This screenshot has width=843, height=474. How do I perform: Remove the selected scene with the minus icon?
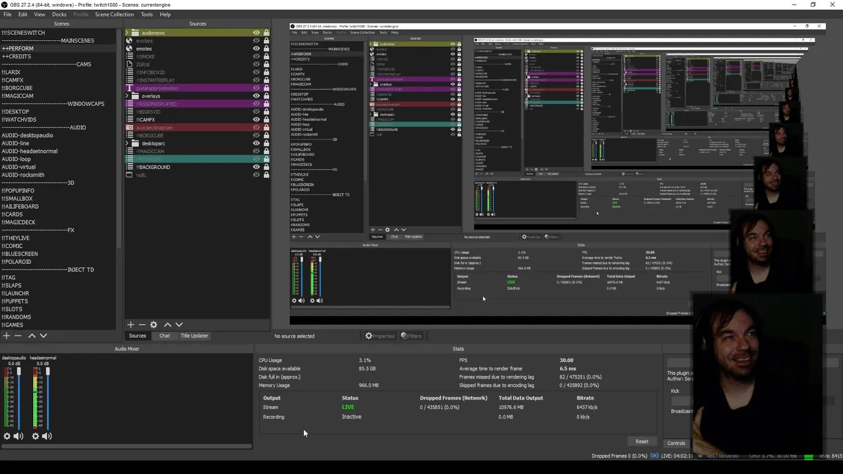click(18, 336)
